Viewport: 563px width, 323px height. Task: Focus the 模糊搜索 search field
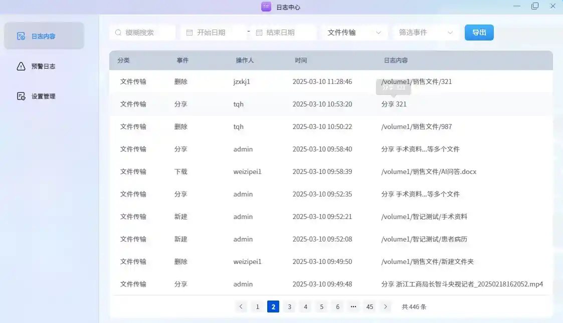146,32
